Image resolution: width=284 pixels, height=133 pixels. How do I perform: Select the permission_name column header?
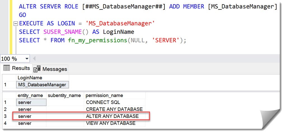[x=104, y=96]
